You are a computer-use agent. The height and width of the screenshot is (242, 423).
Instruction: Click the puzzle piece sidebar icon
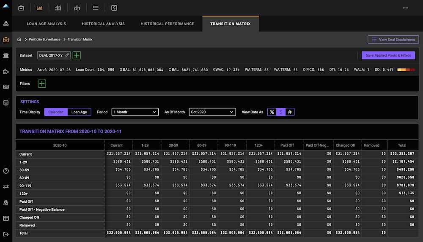coord(6,71)
